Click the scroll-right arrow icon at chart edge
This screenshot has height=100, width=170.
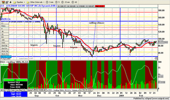click(156, 58)
